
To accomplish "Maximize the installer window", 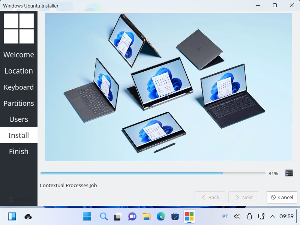I will tap(275, 5).
